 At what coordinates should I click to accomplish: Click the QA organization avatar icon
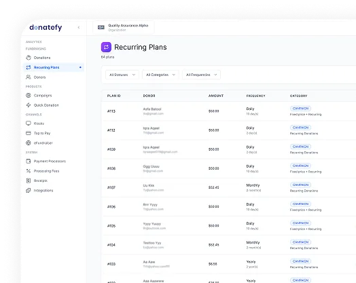[101, 27]
